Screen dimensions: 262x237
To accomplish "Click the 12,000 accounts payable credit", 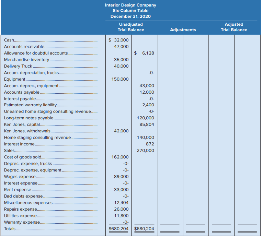I will [147, 92].
